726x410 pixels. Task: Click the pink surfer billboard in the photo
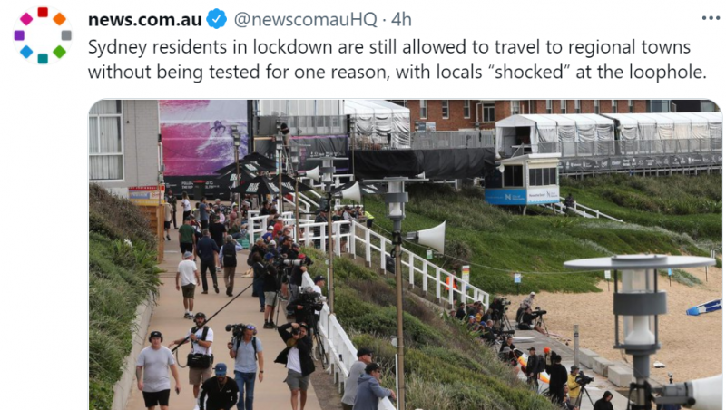202,138
